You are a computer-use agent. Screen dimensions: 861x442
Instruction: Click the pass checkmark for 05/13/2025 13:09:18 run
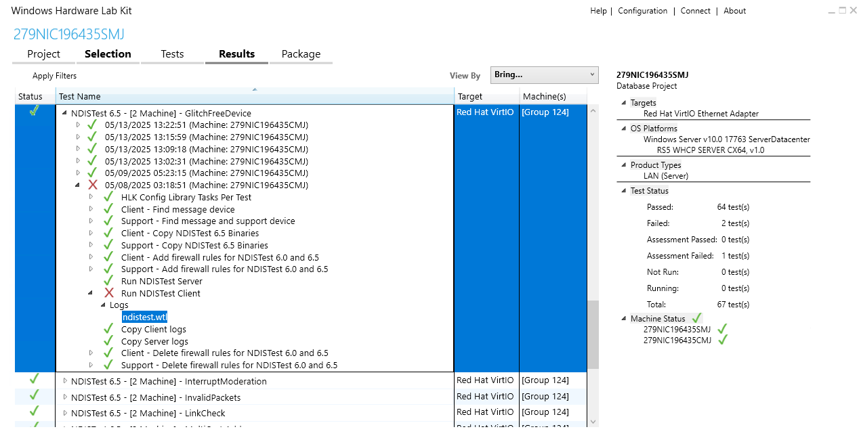coord(93,149)
